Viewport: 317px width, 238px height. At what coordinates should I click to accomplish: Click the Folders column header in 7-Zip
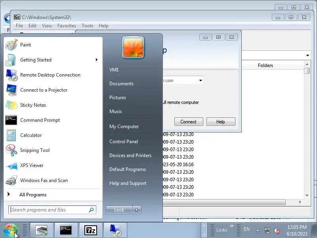(x=265, y=65)
